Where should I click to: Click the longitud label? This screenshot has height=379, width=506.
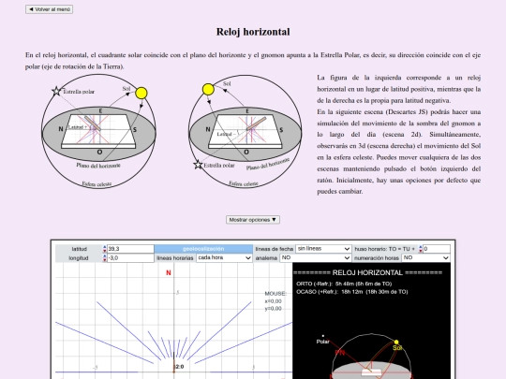point(79,258)
